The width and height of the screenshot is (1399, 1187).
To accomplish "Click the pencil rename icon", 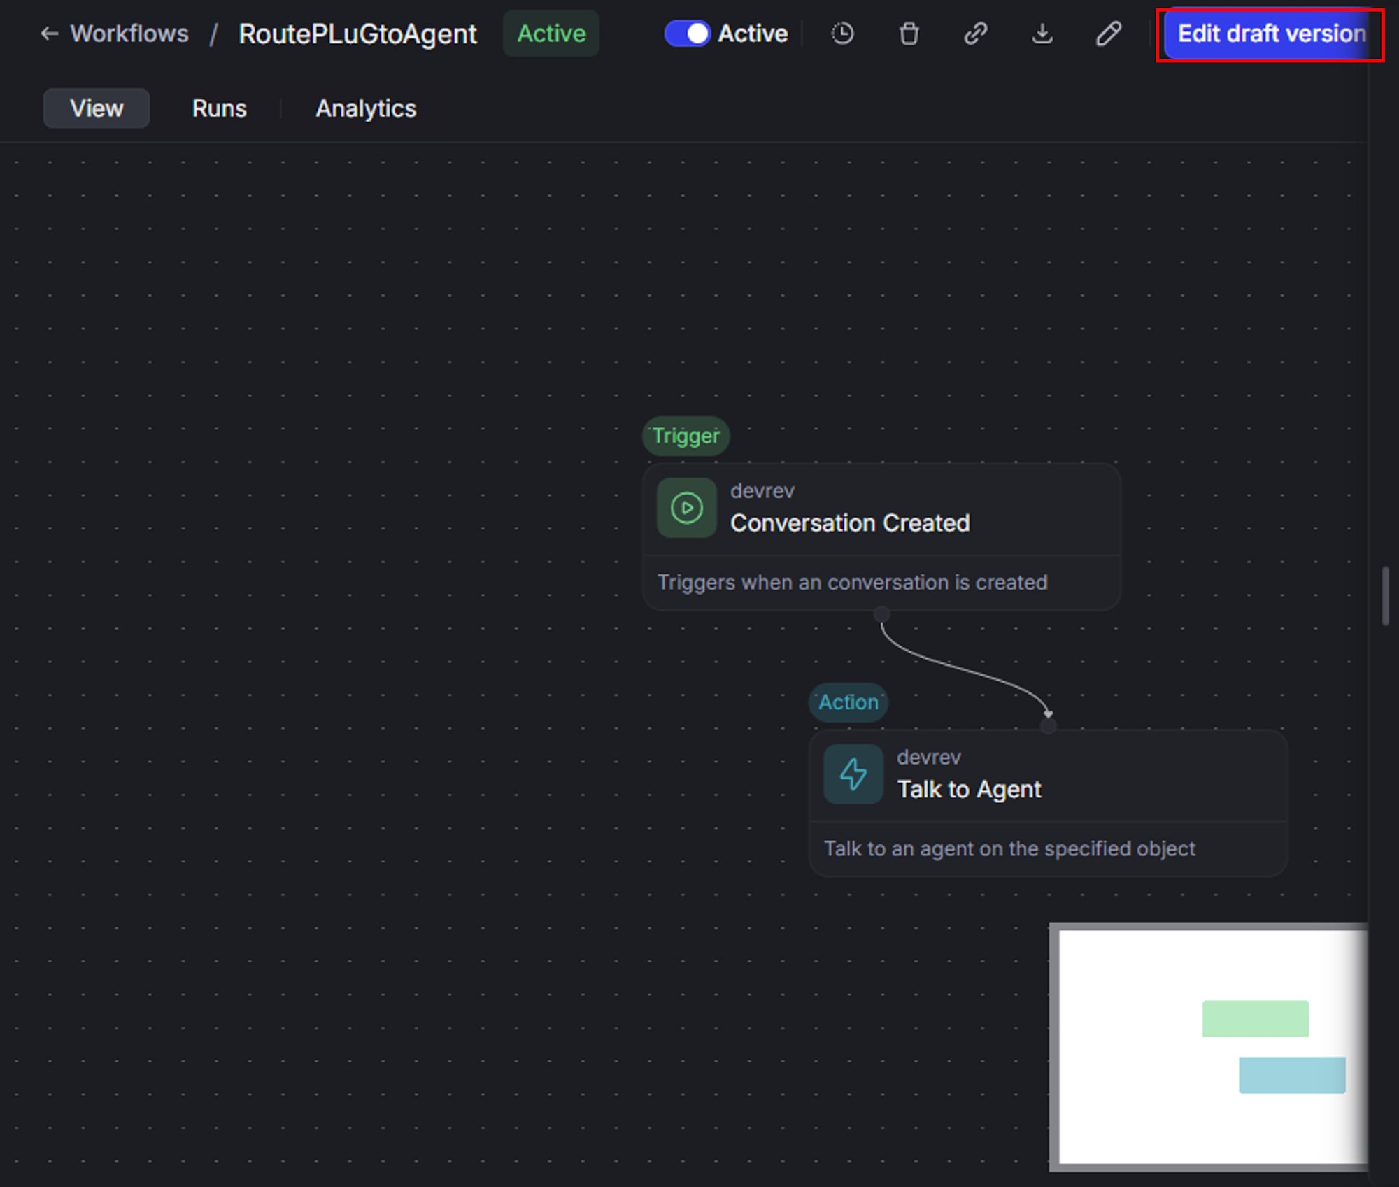I will tap(1109, 34).
